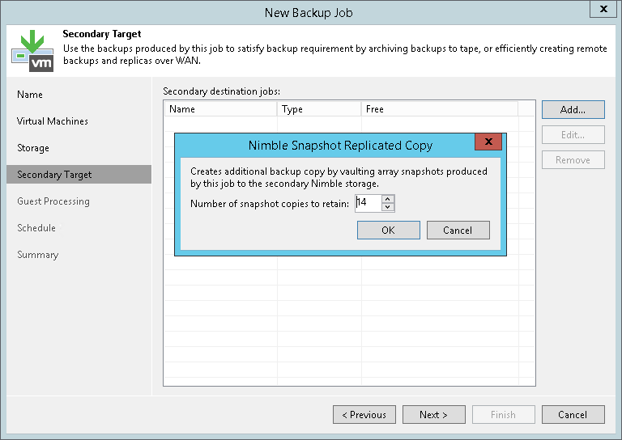The height and width of the screenshot is (440, 622).
Task: Sort list by Type column header
Action: point(319,109)
